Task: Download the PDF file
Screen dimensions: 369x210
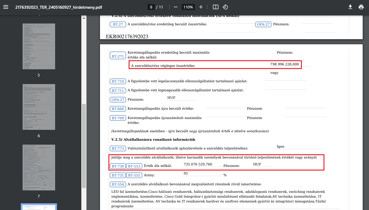Action: click(x=350, y=7)
